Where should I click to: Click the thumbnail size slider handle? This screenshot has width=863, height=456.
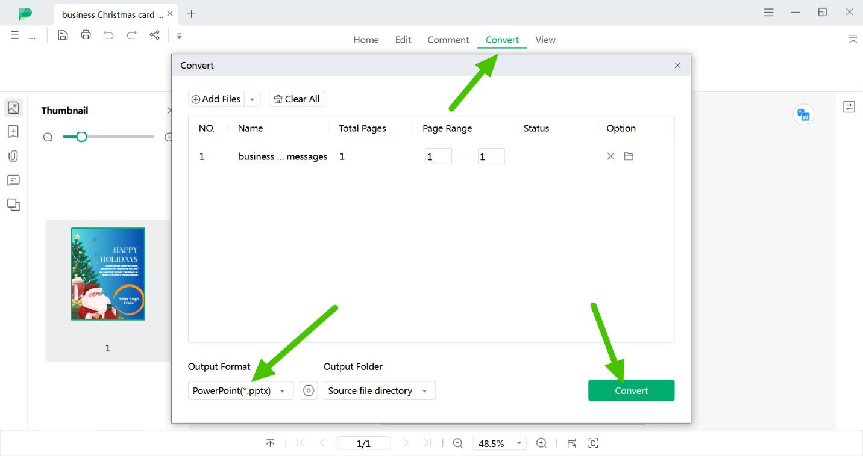[81, 137]
